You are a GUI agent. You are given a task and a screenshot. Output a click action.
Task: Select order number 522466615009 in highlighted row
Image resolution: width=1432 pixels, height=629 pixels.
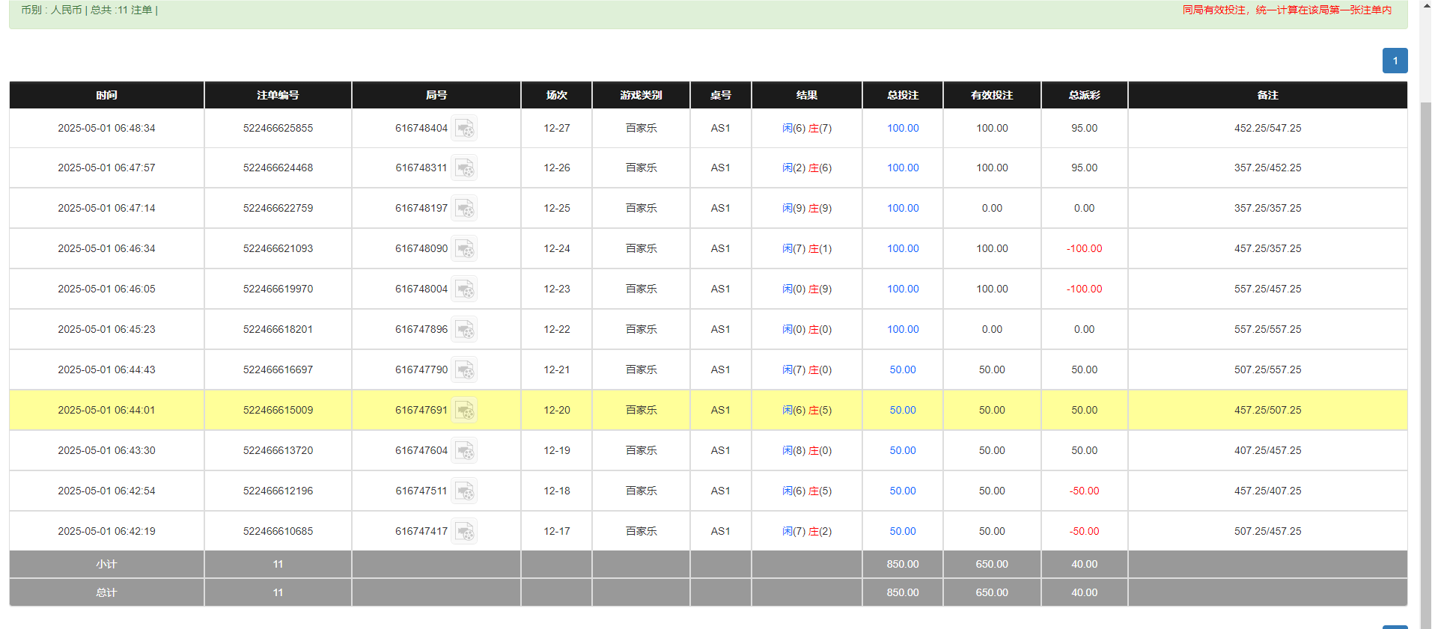[278, 411]
